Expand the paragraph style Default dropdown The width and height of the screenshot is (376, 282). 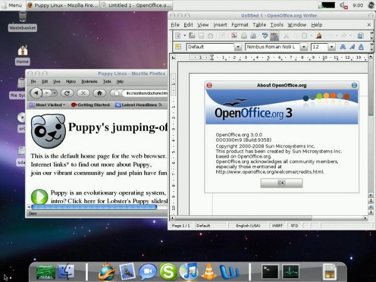(238, 47)
